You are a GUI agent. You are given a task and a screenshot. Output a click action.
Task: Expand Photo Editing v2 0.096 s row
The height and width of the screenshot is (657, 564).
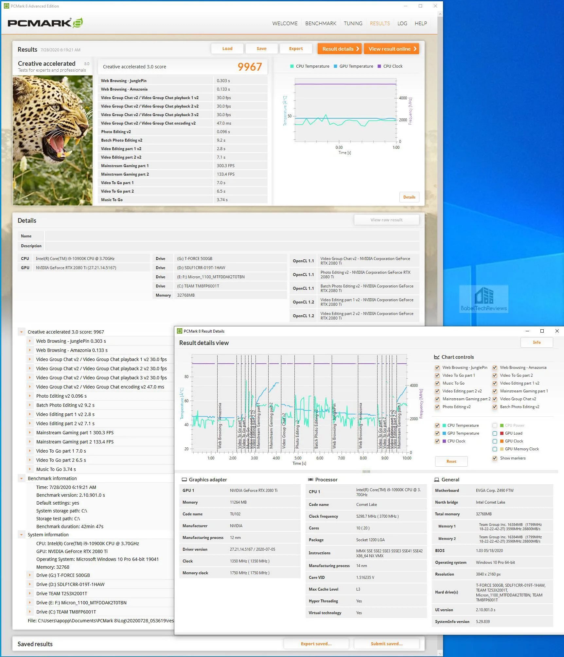pos(30,396)
